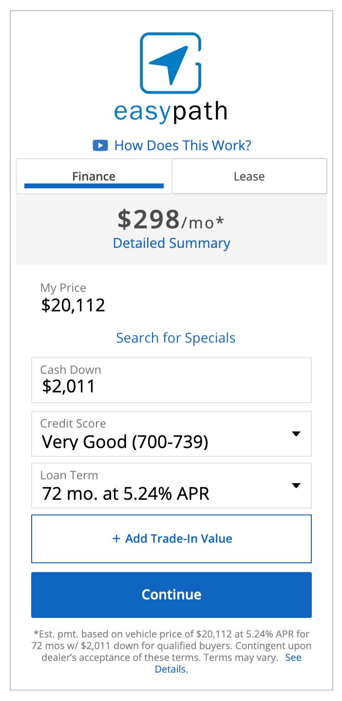Click the plus icon for trade-in
The width and height of the screenshot is (342, 701).
pos(116,538)
